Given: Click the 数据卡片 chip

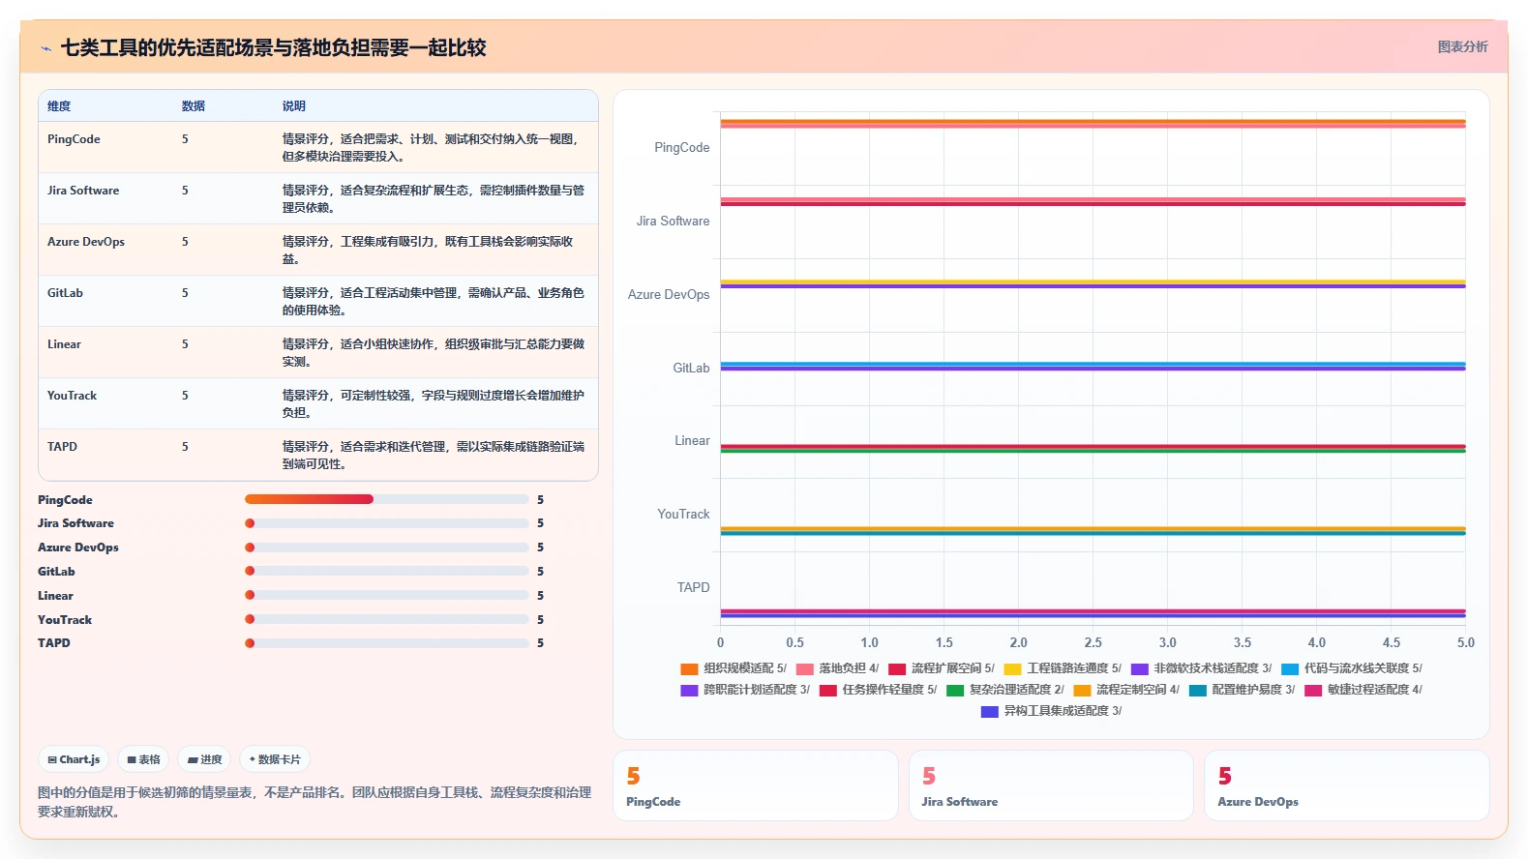Looking at the screenshot, I should coord(275,759).
